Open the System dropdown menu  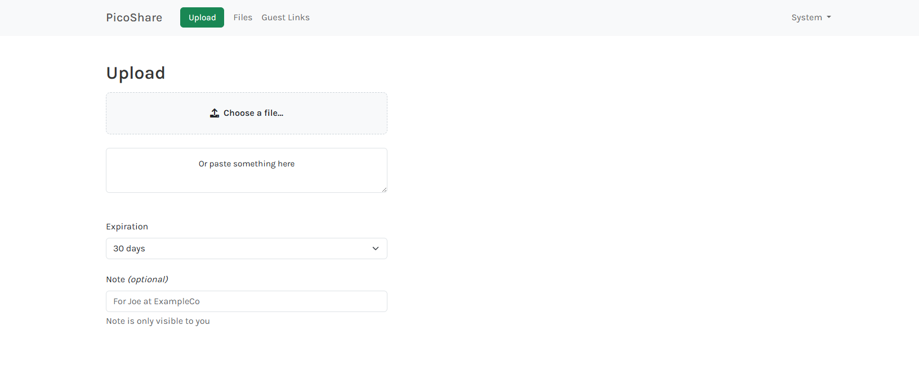(x=811, y=17)
